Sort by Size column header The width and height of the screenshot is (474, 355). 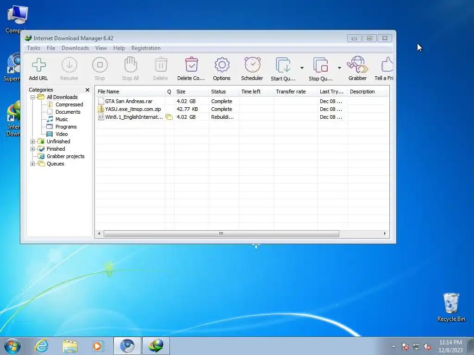coord(191,92)
